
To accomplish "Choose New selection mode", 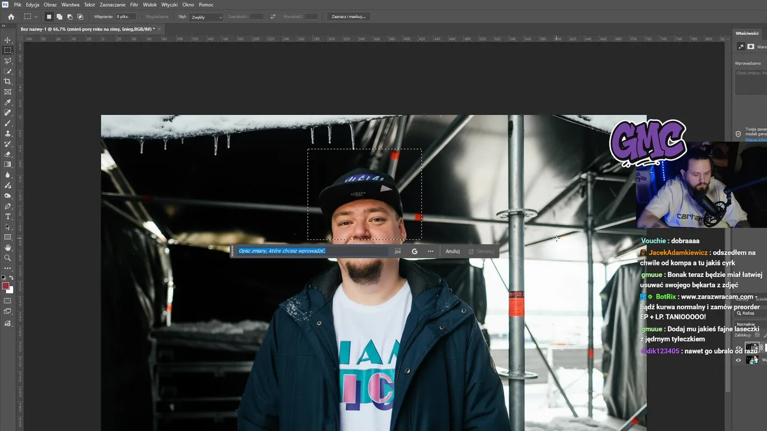I will click(49, 17).
